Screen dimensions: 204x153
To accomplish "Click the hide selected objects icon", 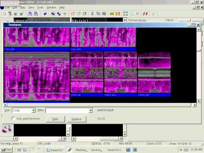I will pos(73,14).
